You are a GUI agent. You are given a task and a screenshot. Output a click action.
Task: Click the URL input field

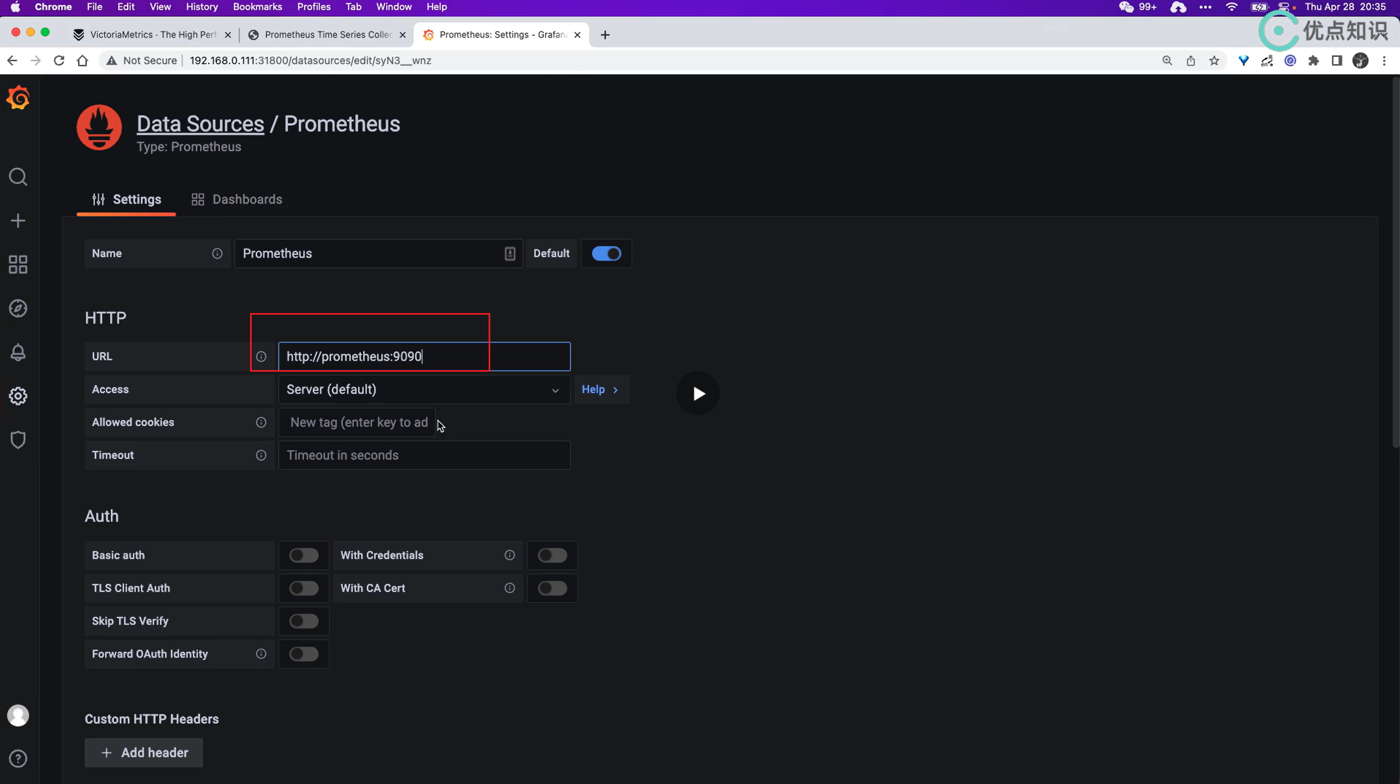pyautogui.click(x=424, y=356)
